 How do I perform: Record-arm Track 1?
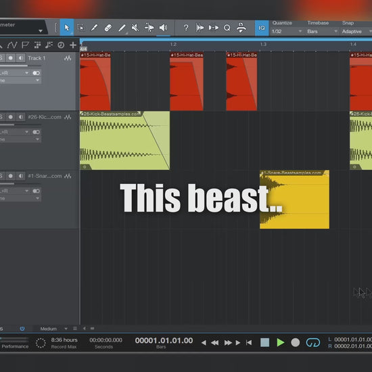10,58
